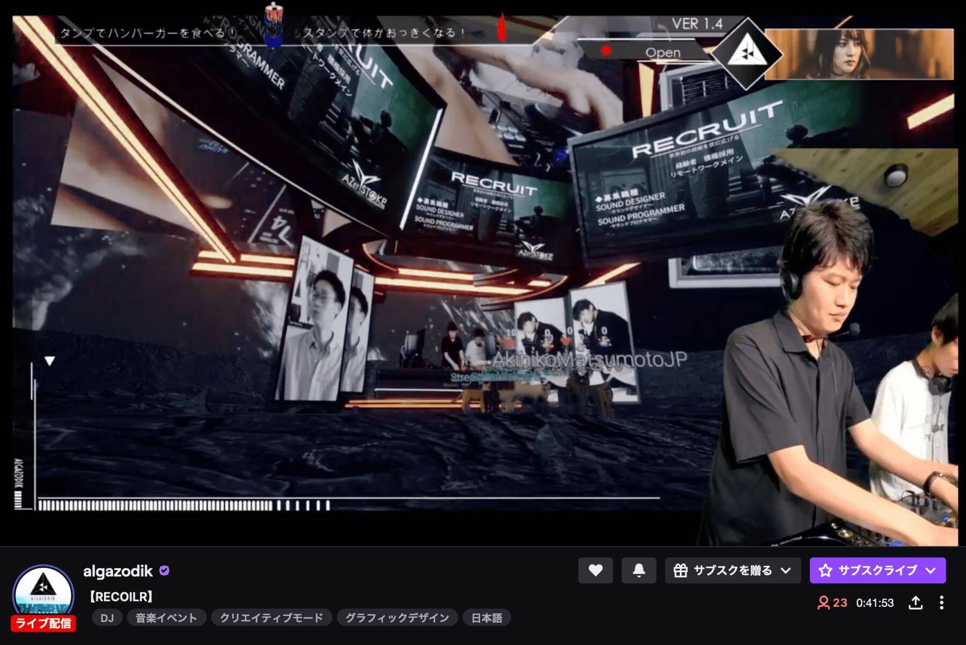Screen dimensions: 966x645
Task: Open the algazodik channel avatar
Action: [x=43, y=595]
